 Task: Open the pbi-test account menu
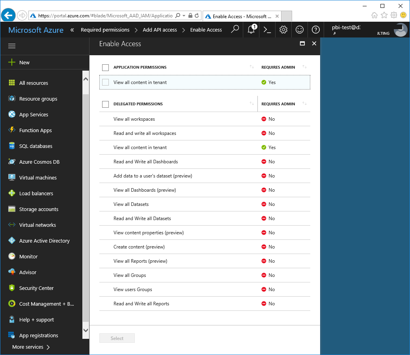coord(367,30)
